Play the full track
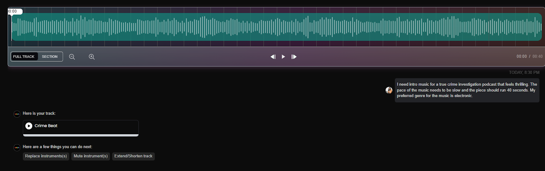Image resolution: width=545 pixels, height=171 pixels. coord(283,57)
